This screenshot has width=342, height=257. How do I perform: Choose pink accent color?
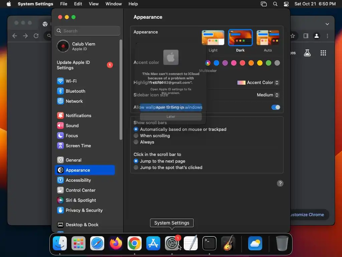point(234,63)
